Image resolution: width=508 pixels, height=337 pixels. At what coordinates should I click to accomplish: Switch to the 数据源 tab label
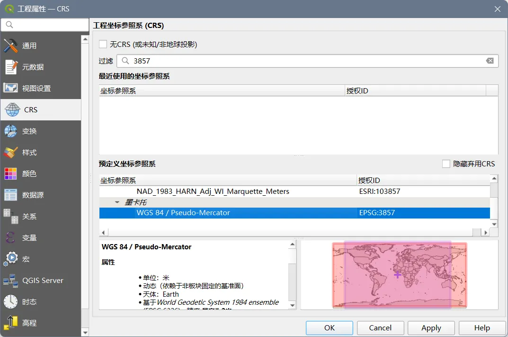[x=33, y=195]
